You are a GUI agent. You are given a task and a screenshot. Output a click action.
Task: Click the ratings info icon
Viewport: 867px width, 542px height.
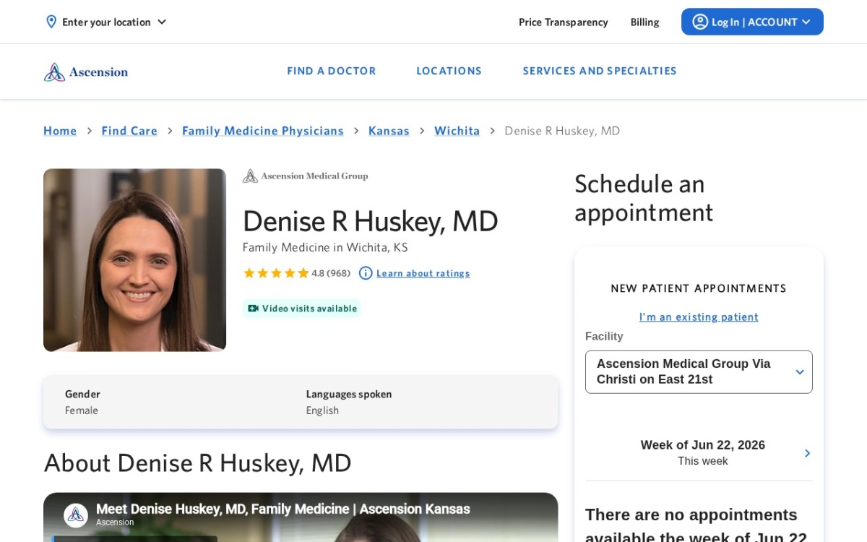click(366, 273)
